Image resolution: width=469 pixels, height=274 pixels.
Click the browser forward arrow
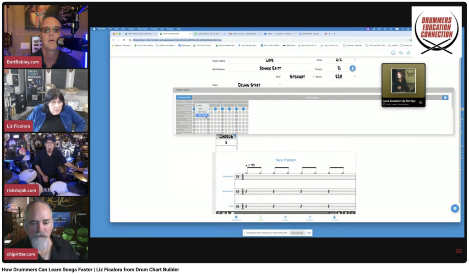(119, 40)
